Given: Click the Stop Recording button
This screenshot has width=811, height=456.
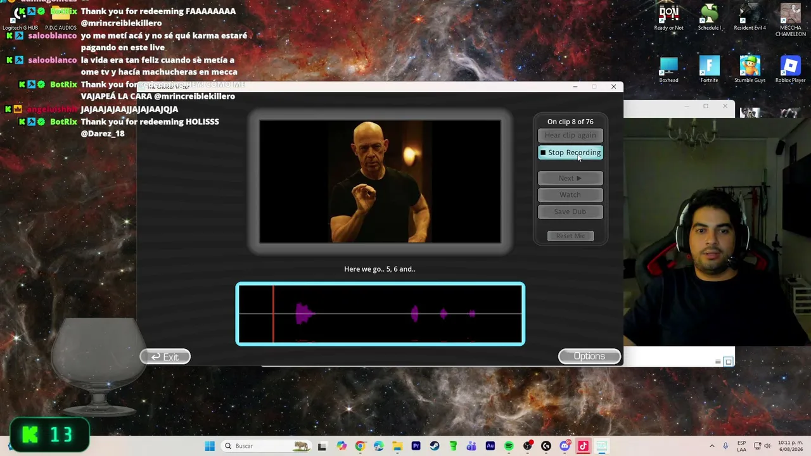Looking at the screenshot, I should (570, 153).
